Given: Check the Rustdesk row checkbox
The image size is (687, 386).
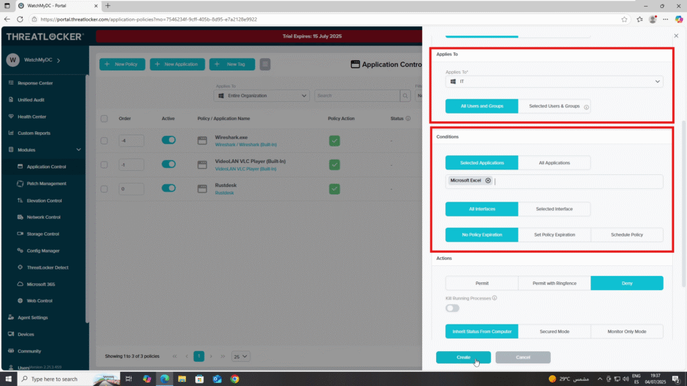Looking at the screenshot, I should coord(104,189).
